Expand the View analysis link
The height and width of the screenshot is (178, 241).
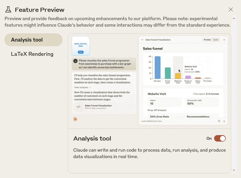tap(82, 87)
